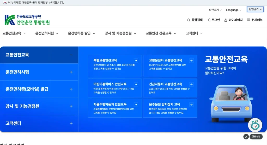Close the chatbot widget with X
Viewport: 267px width, 145px height.
[x=246, y=137]
